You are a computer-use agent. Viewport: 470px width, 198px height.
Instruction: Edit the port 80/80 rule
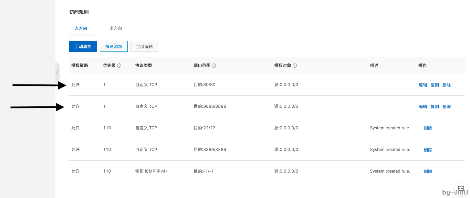[x=423, y=85]
